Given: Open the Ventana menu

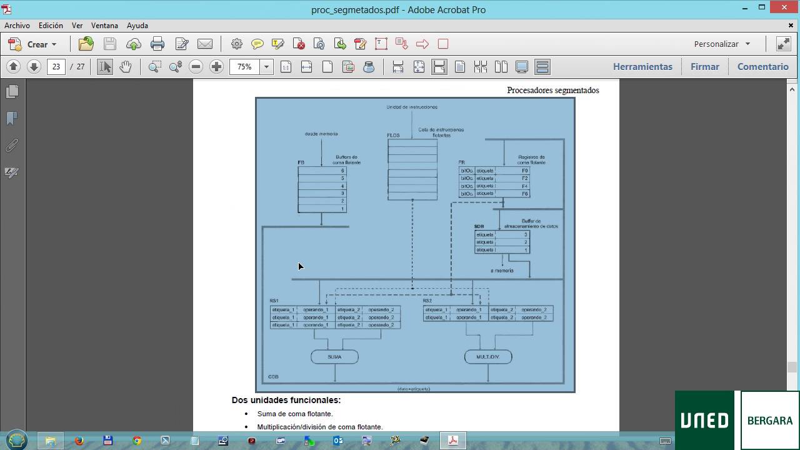Looking at the screenshot, I should pos(104,26).
